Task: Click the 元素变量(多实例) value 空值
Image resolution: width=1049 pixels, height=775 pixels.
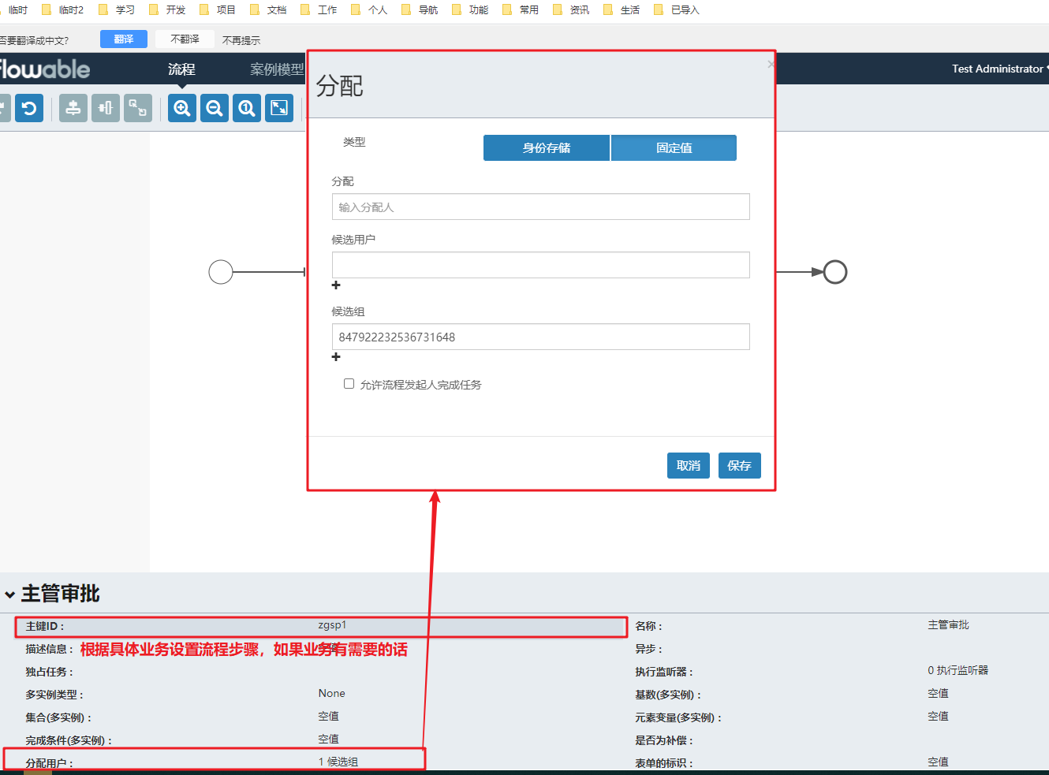Action: pyautogui.click(x=939, y=716)
